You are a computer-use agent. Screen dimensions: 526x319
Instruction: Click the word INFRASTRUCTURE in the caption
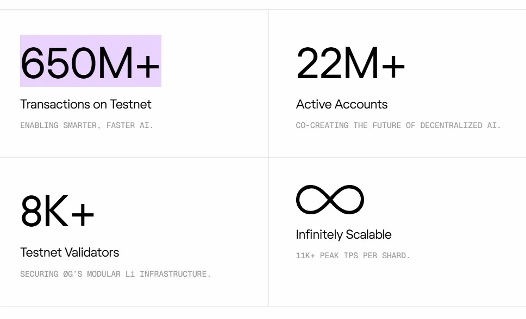coord(175,274)
